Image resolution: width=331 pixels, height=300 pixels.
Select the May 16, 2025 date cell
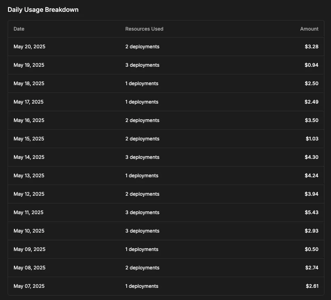click(29, 120)
